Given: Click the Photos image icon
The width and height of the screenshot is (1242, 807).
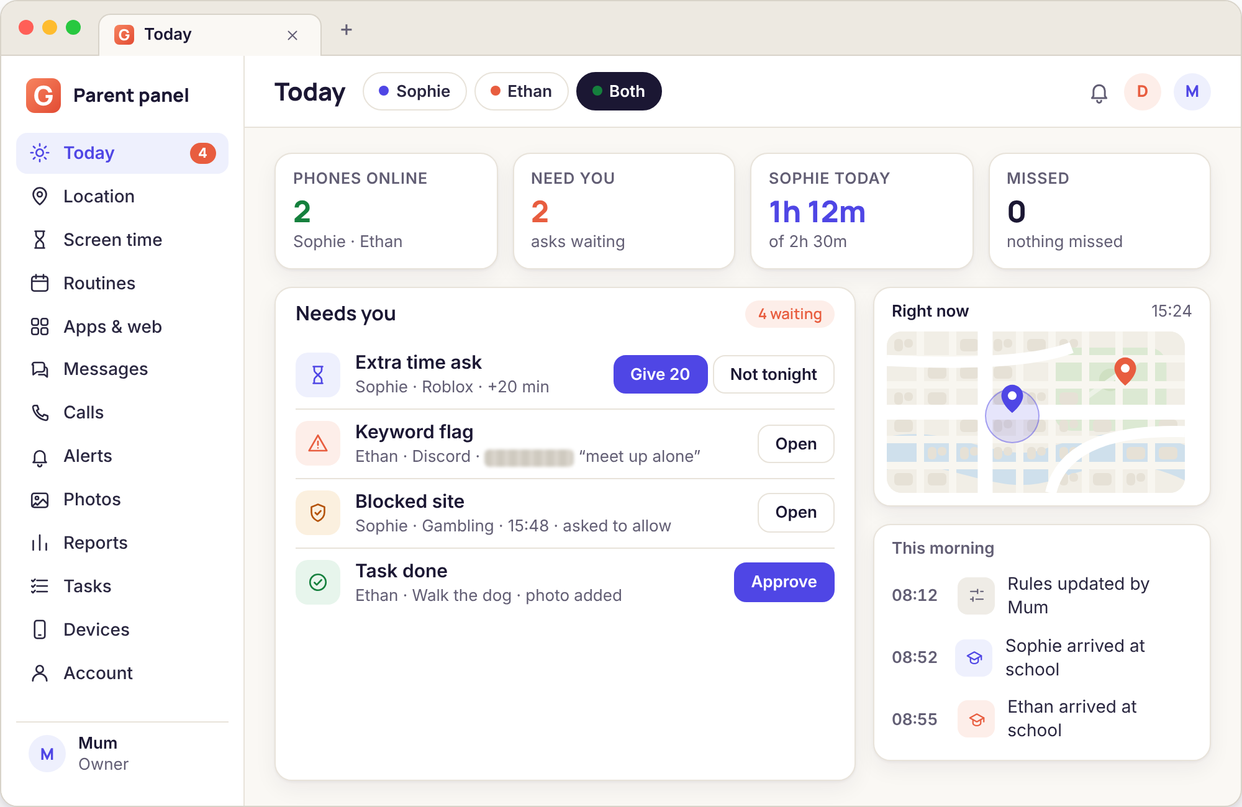Looking at the screenshot, I should [40, 500].
